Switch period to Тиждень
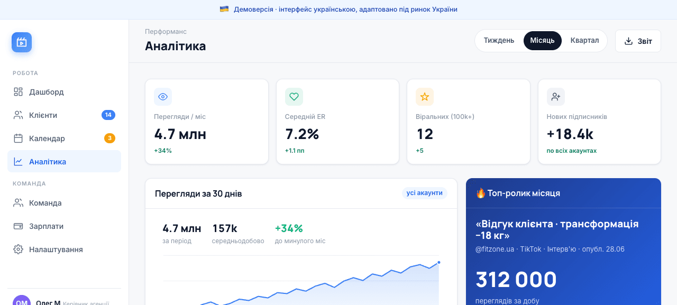677x305 pixels. [499, 41]
